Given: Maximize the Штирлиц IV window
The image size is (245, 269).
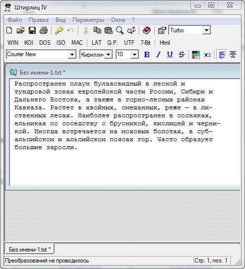Looking at the screenshot, I should click(211, 5).
